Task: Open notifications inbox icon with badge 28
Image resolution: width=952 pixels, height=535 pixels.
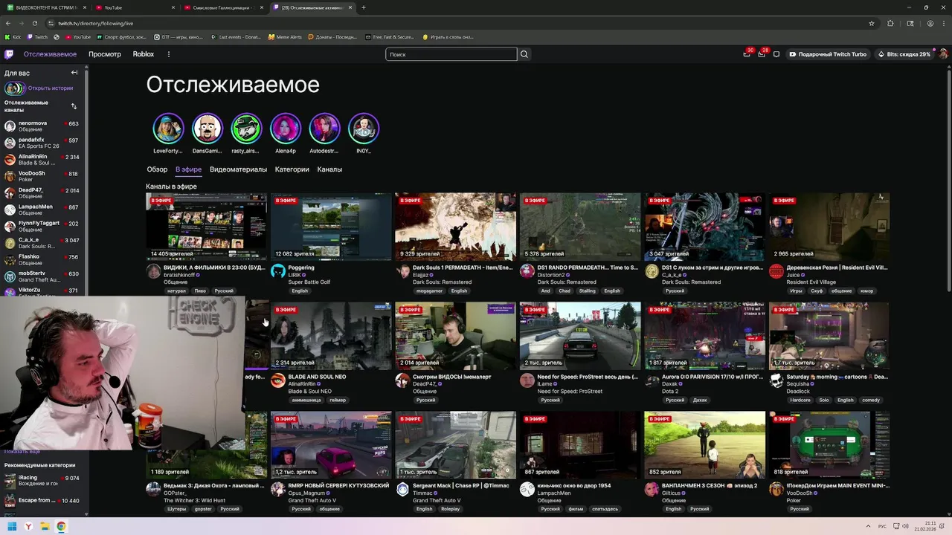Action: point(762,53)
